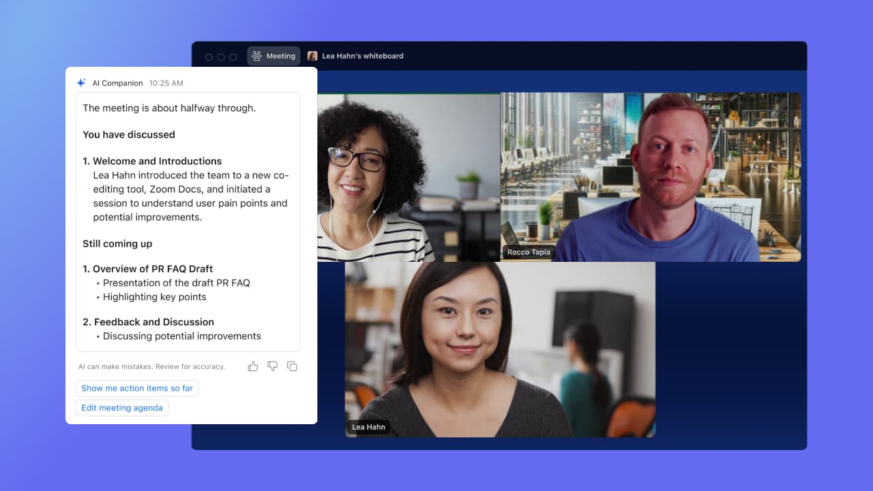Image resolution: width=873 pixels, height=491 pixels.
Task: Select Lea Hahn's video tile
Action: (500, 349)
